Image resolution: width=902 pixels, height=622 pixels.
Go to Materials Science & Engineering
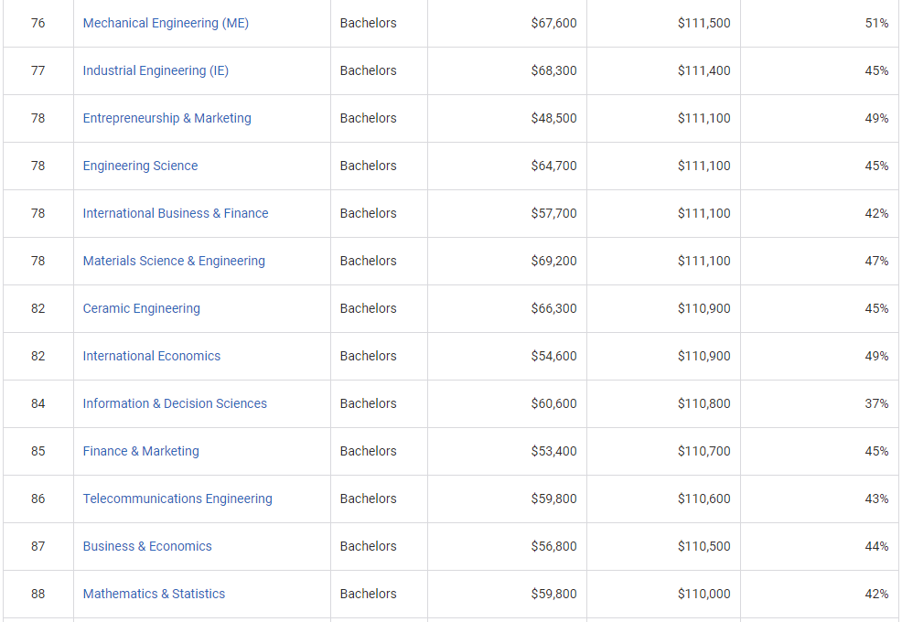pyautogui.click(x=174, y=261)
